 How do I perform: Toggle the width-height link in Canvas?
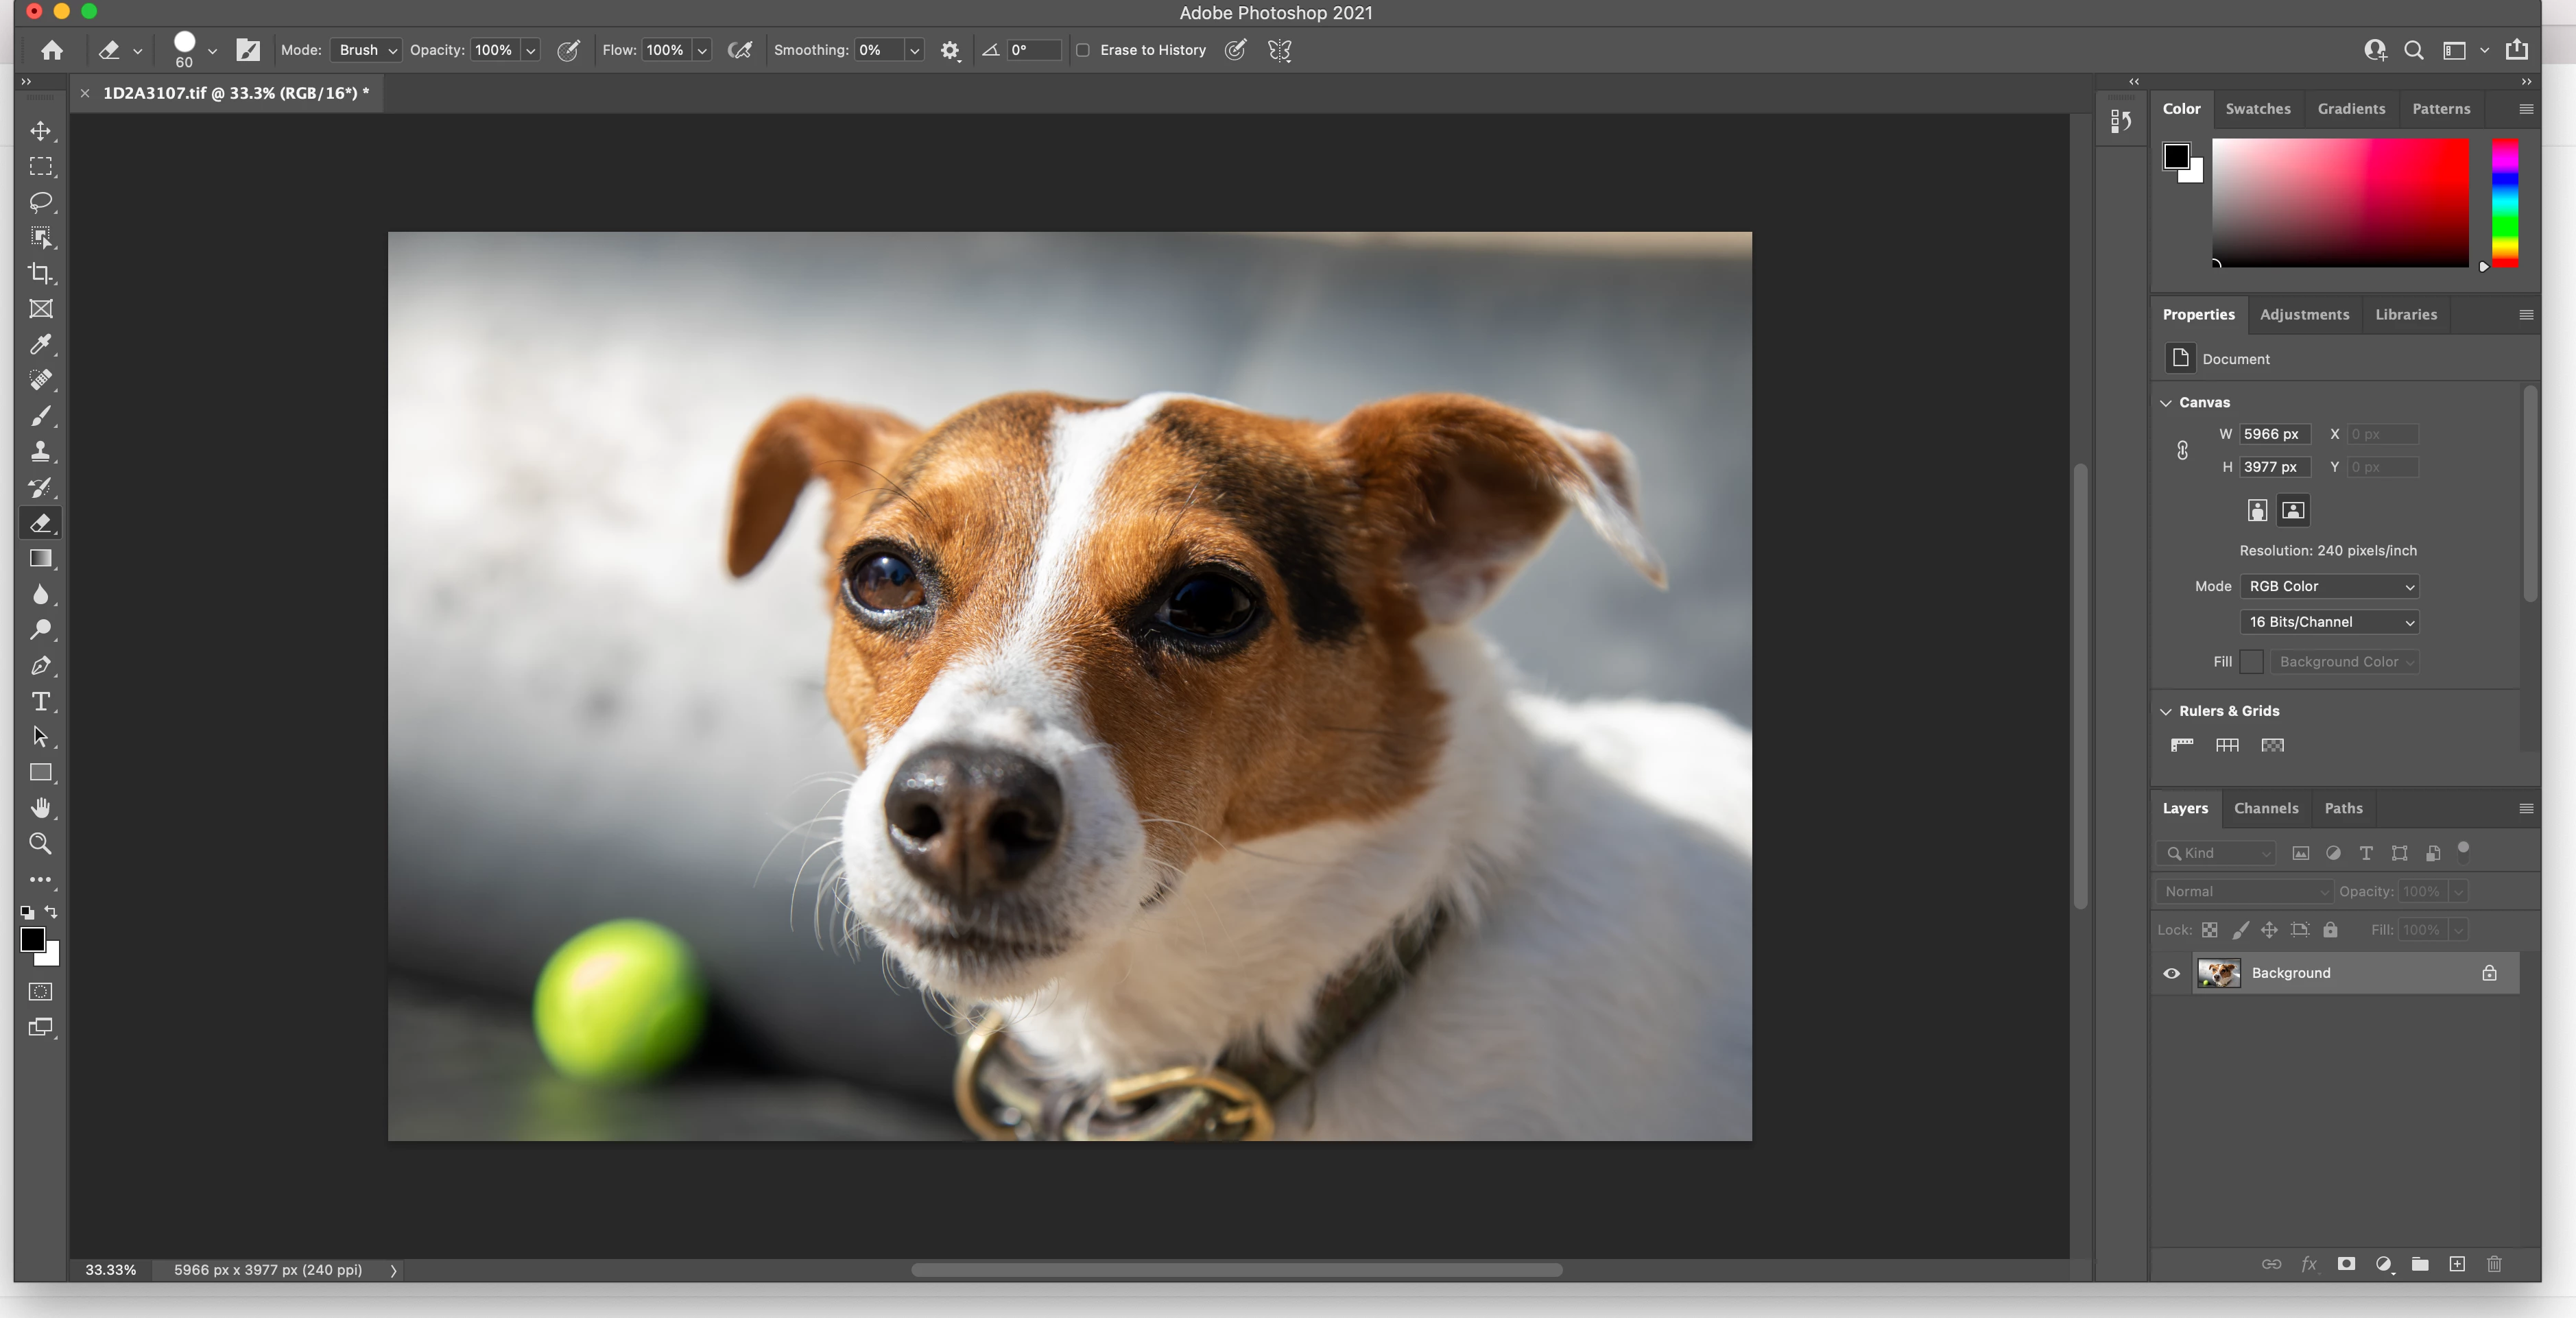coord(2182,450)
